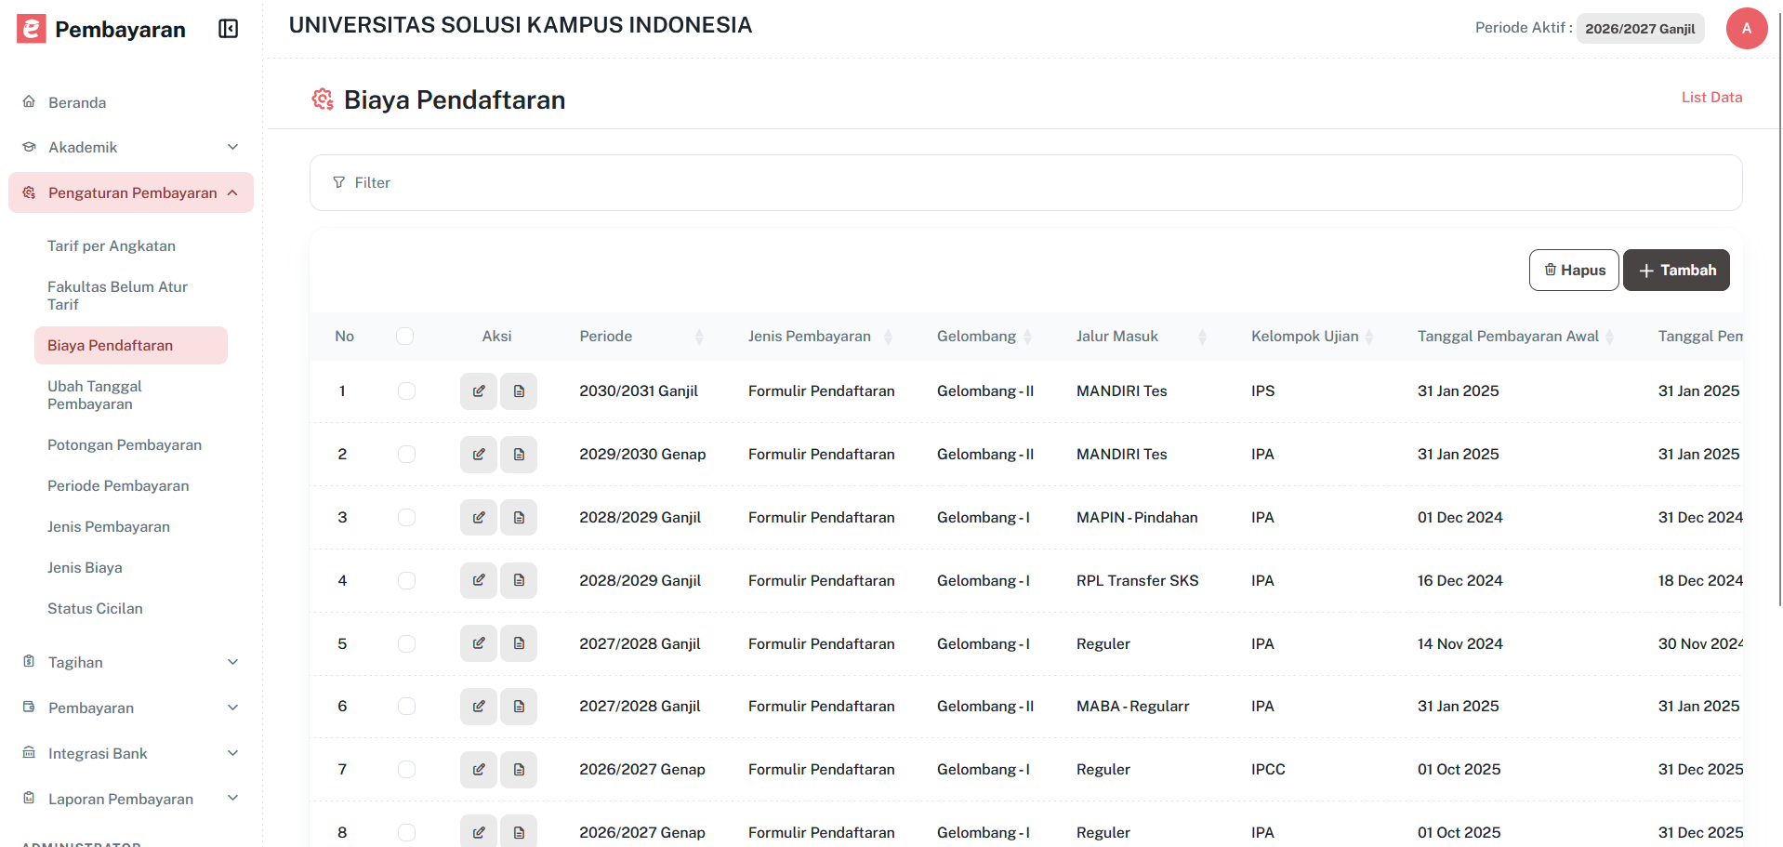Open detail icon for row 8
Viewport: 1783px width, 847px height.
coord(519,832)
